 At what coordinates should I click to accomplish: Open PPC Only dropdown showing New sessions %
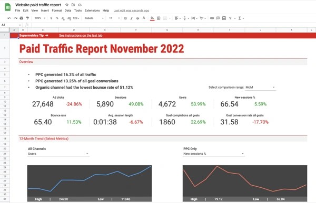(214, 154)
